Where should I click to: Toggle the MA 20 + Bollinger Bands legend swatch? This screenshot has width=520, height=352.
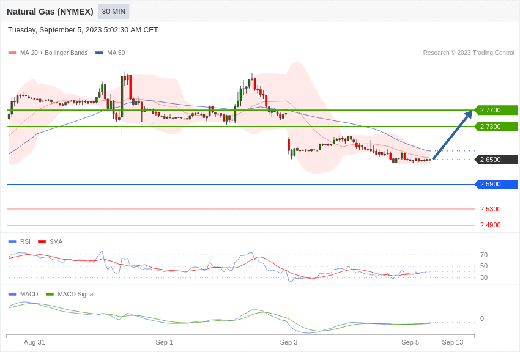12,53
